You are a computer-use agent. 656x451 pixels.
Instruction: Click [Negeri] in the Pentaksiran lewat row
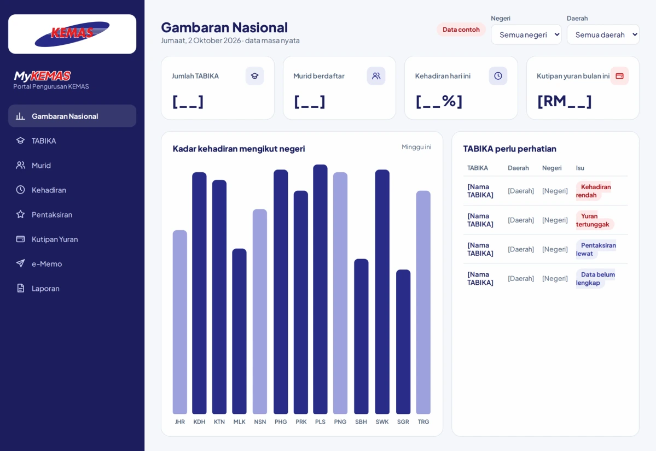tap(555, 249)
